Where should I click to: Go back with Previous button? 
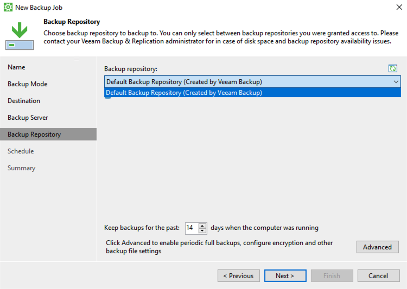point(239,275)
